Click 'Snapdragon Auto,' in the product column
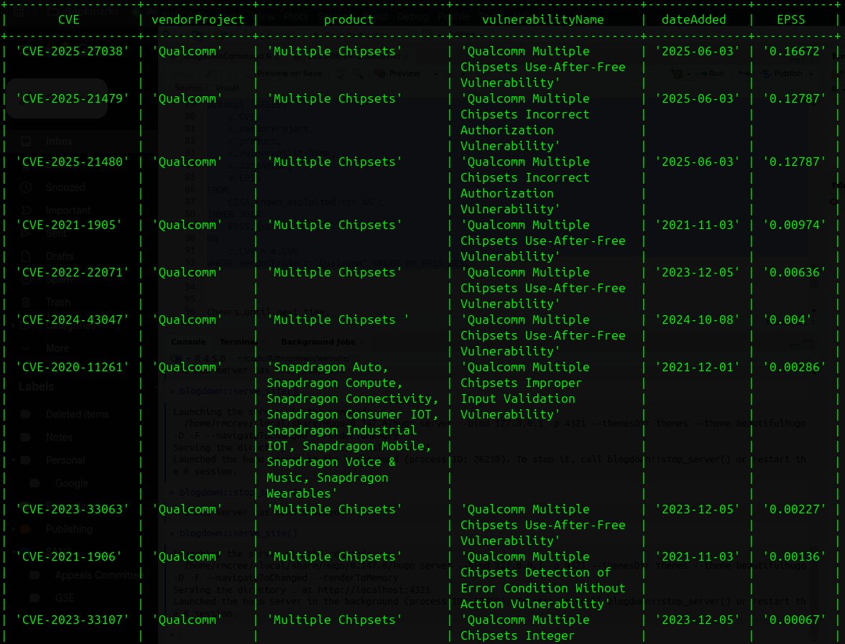Image resolution: width=845 pixels, height=644 pixels. pyautogui.click(x=328, y=368)
